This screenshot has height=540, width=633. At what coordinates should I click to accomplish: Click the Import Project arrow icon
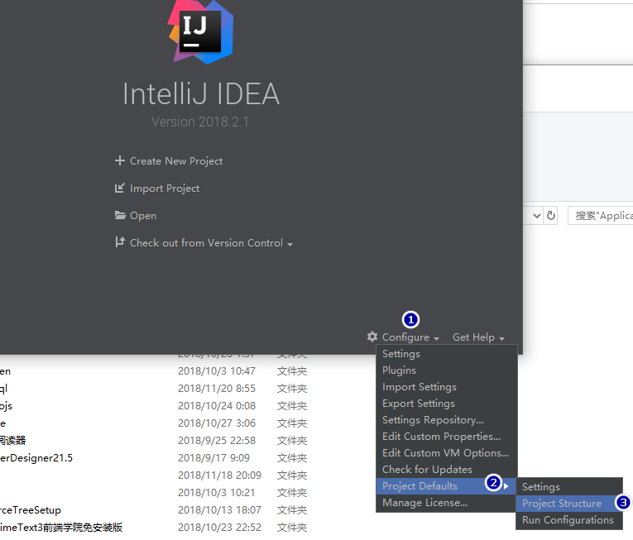[119, 188]
